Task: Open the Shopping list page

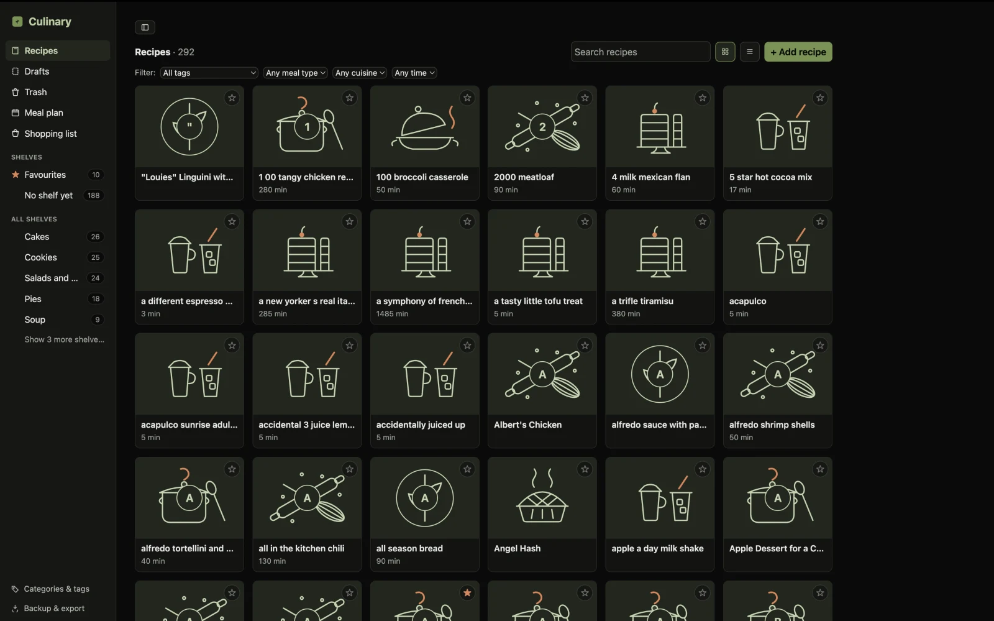Action: click(x=58, y=134)
